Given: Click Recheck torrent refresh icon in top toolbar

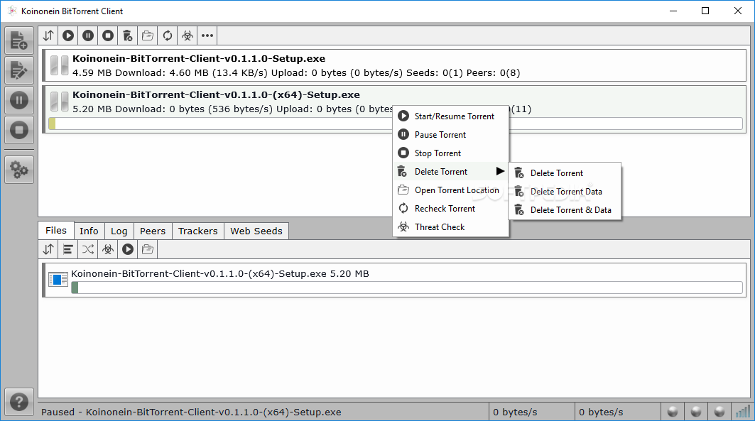Looking at the screenshot, I should point(168,35).
